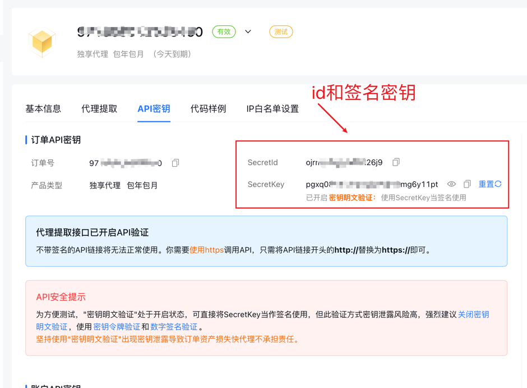Switch to the 基本信息 tab
The width and height of the screenshot is (527, 388).
tap(43, 109)
